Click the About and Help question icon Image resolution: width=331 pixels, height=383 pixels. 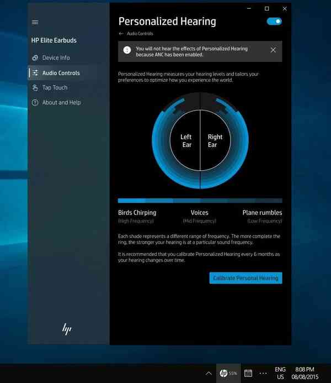[35, 103]
